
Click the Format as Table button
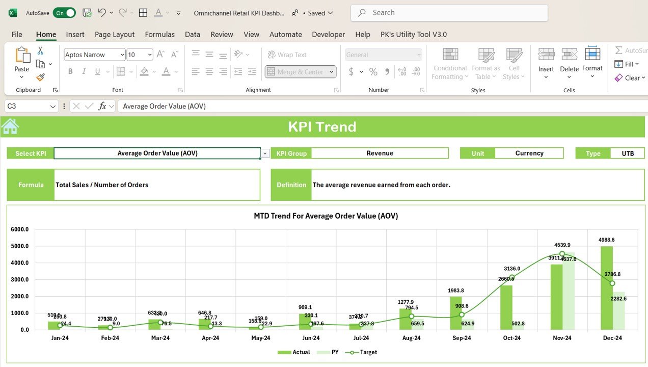coord(486,64)
